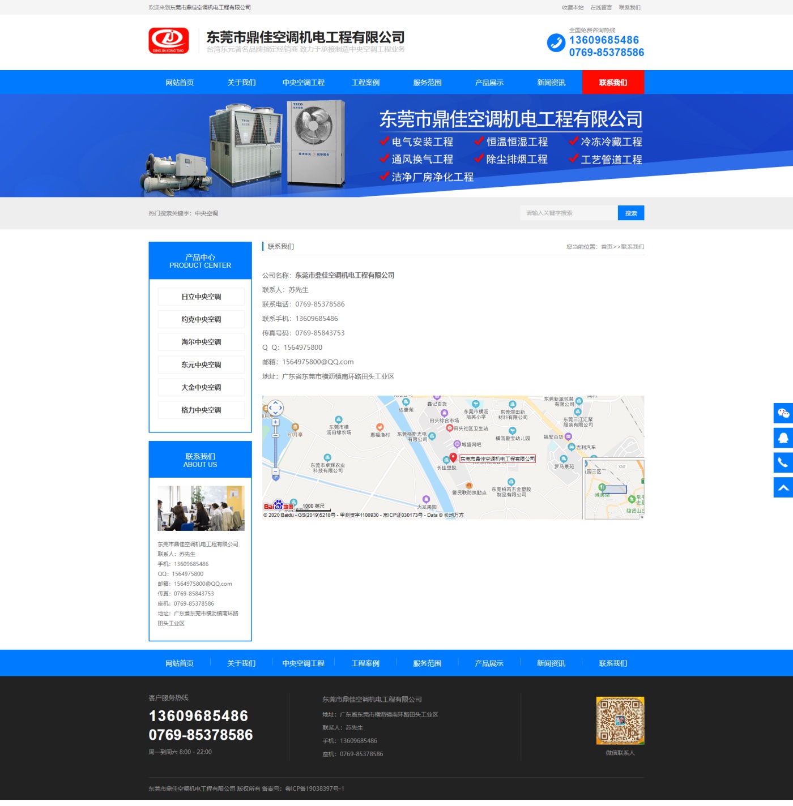Click the keyword search input field
This screenshot has width=793, height=806.
click(569, 213)
